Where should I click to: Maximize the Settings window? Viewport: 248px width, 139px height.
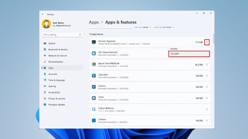(204, 13)
